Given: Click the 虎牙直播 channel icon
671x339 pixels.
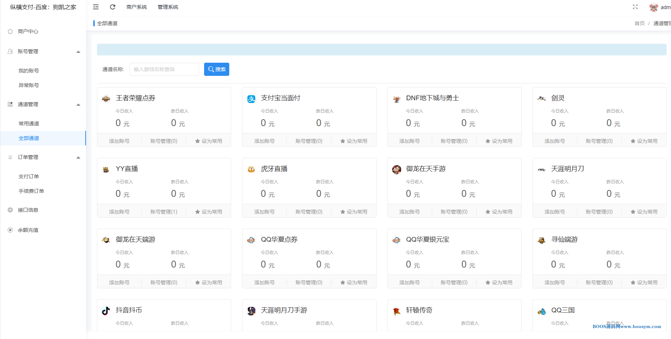Looking at the screenshot, I should coord(251,169).
